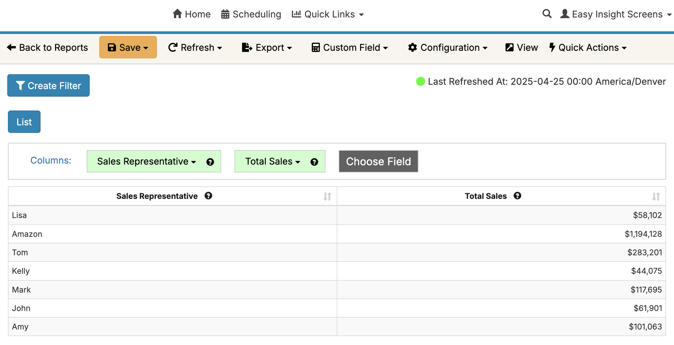Open the Save dropdown menu
The height and width of the screenshot is (345, 674).
click(x=128, y=47)
